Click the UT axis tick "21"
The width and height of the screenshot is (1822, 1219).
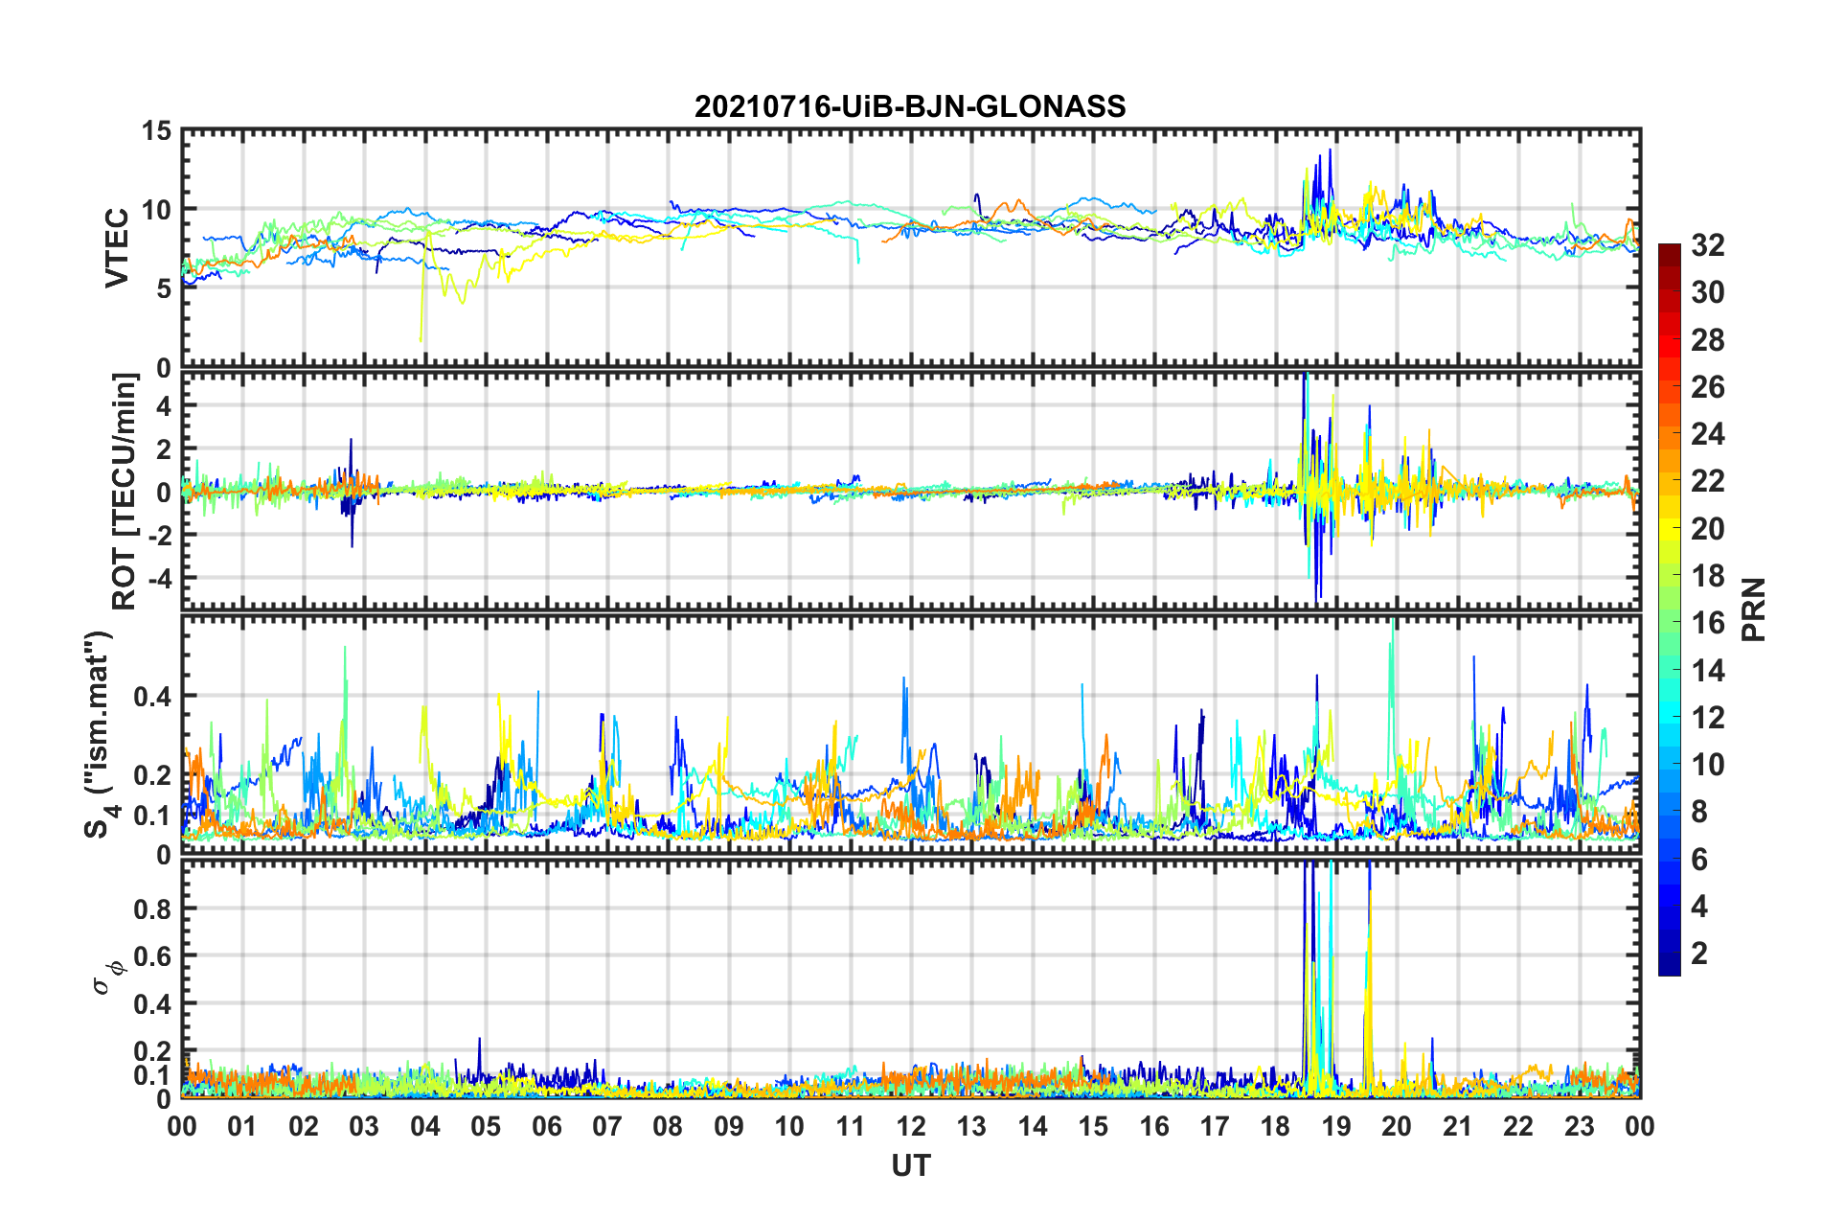pos(1458,1126)
